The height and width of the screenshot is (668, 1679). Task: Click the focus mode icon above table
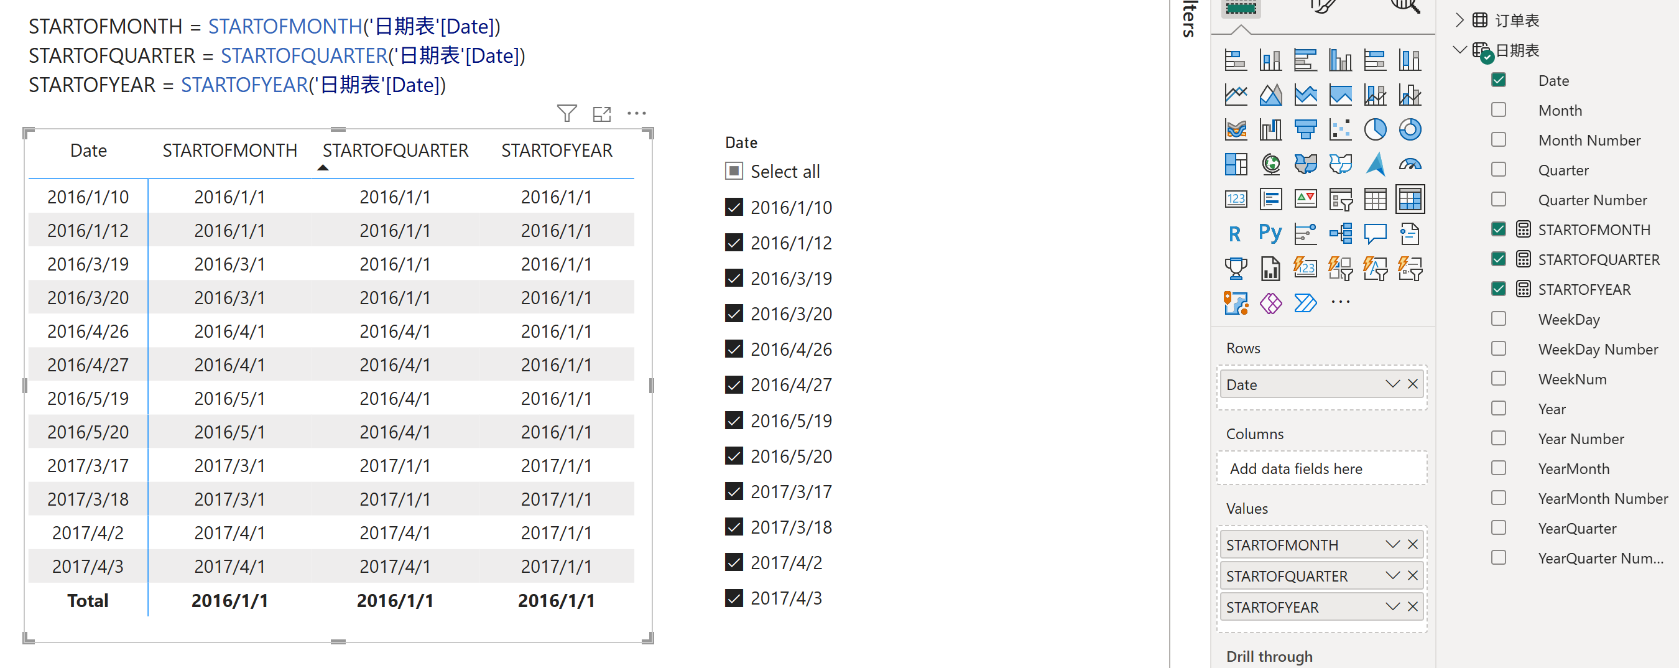pyautogui.click(x=601, y=114)
